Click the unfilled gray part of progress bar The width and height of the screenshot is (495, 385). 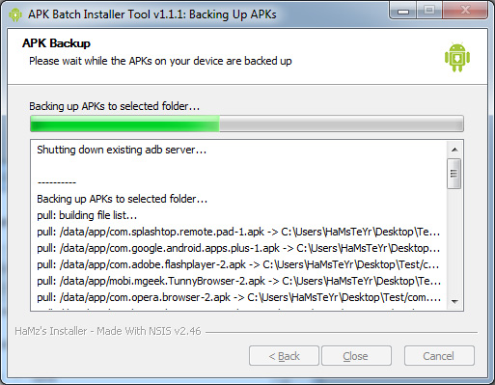pos(342,124)
